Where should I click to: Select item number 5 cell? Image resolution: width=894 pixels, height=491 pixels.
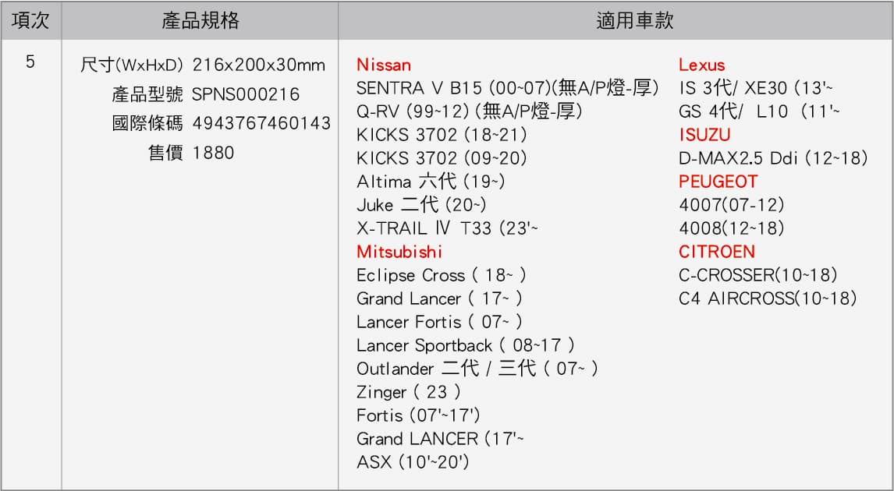(x=30, y=62)
